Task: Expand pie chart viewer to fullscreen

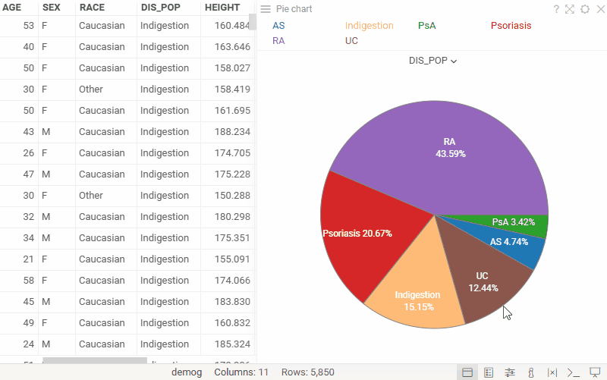Action: click(570, 9)
